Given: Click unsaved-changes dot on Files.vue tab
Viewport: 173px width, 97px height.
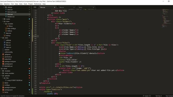Looking at the screenshot, I should pos(55,7).
